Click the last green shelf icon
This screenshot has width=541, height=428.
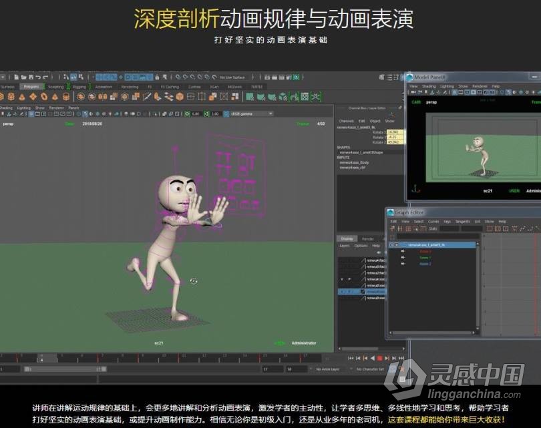tap(316, 97)
